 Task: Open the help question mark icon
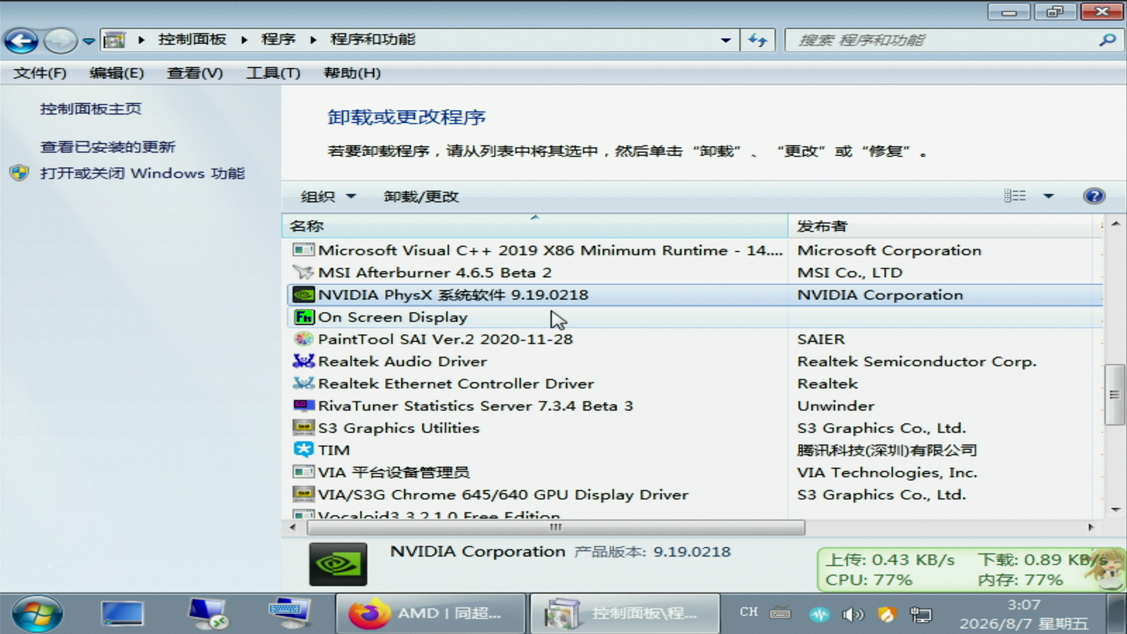(x=1094, y=196)
